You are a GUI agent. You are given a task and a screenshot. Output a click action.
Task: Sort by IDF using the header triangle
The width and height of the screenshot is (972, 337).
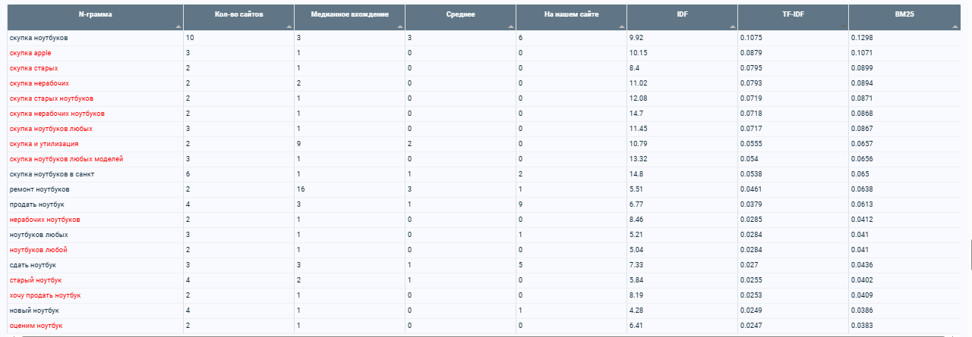click(x=732, y=26)
